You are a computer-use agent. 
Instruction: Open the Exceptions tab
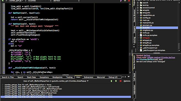point(44,77)
